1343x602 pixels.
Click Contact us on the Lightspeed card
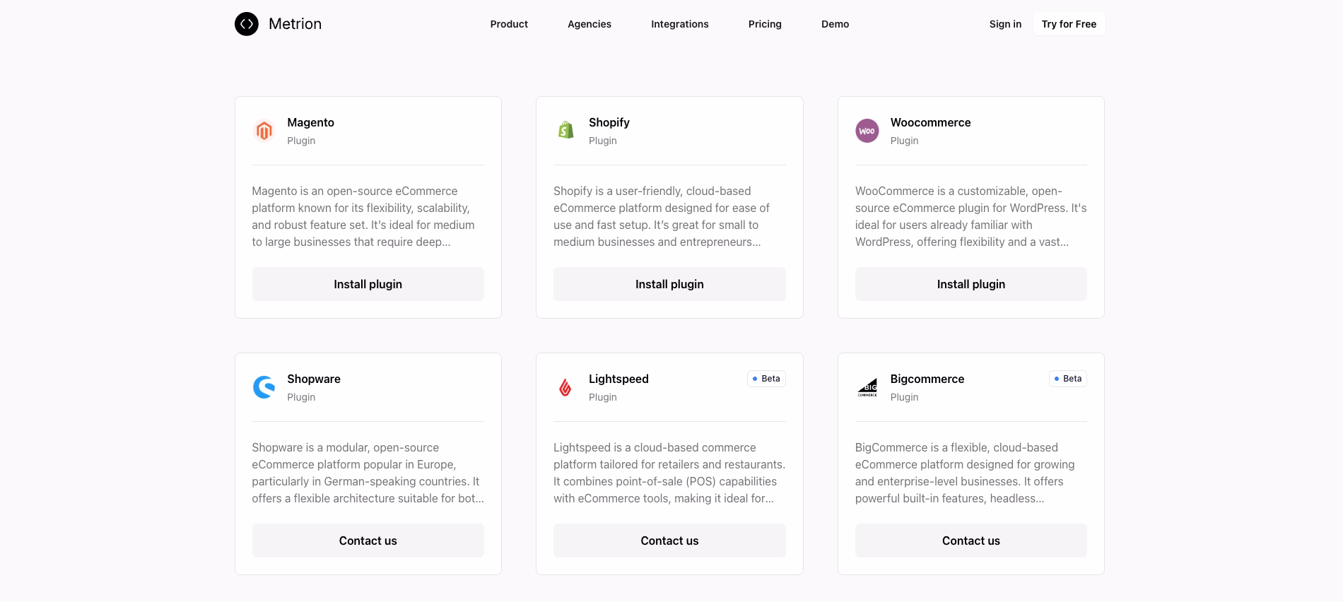pyautogui.click(x=669, y=540)
